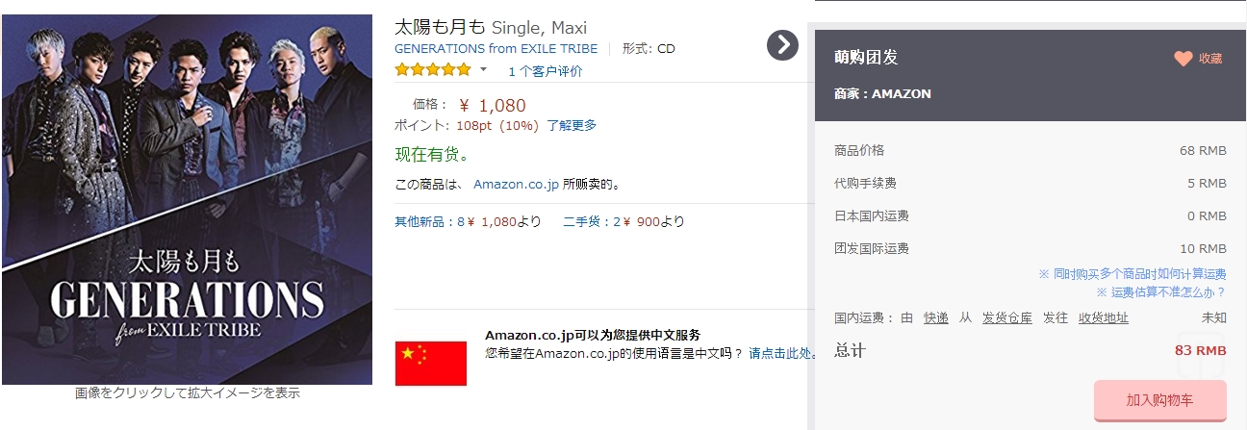The width and height of the screenshot is (1247, 430).
Task: Click the enlarge image caption below the cover
Action: pos(188,392)
